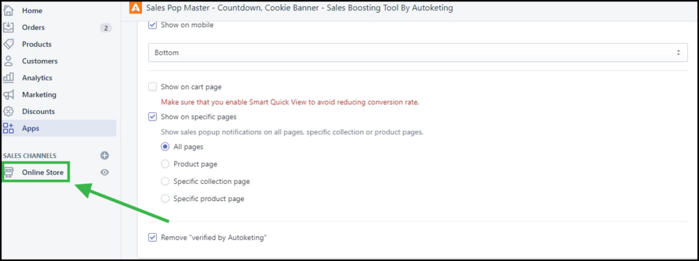The height and width of the screenshot is (261, 699).
Task: Select the Product page radio option
Action: [x=165, y=164]
